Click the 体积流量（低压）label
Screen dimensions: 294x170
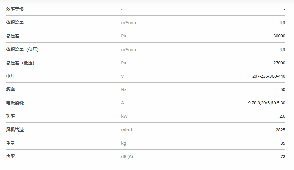click(x=22, y=49)
